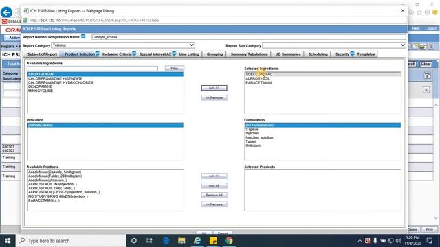Switch to the Subject of Report tab
Image resolution: width=440 pixels, height=247 pixels.
click(42, 54)
